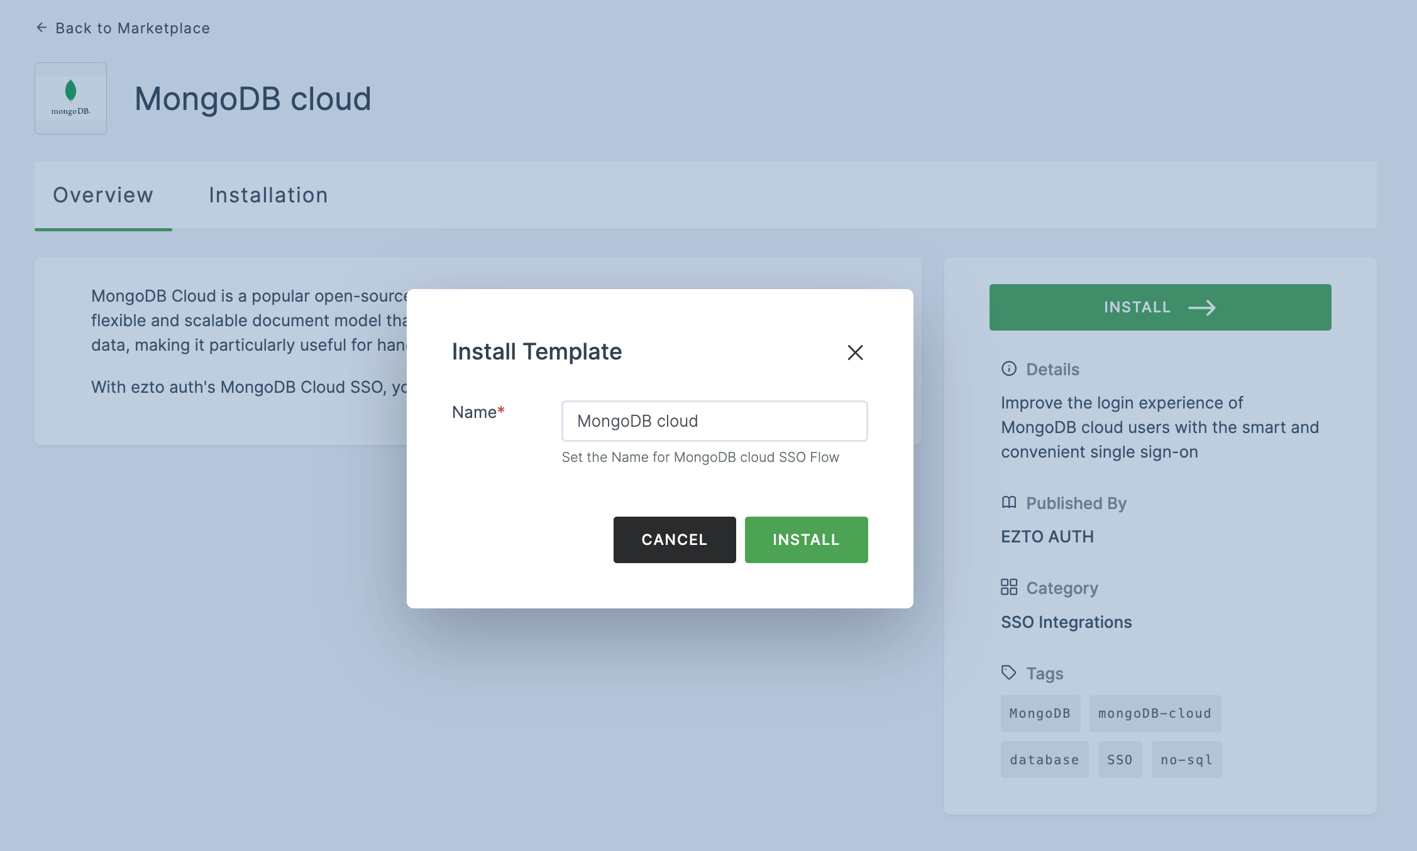Select the no-sql tag
The image size is (1417, 851).
(1187, 760)
